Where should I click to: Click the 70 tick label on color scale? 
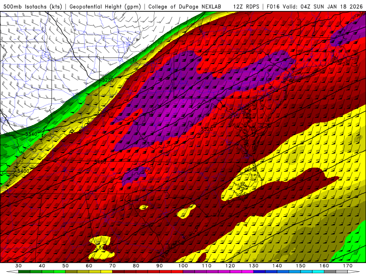pos(113,266)
